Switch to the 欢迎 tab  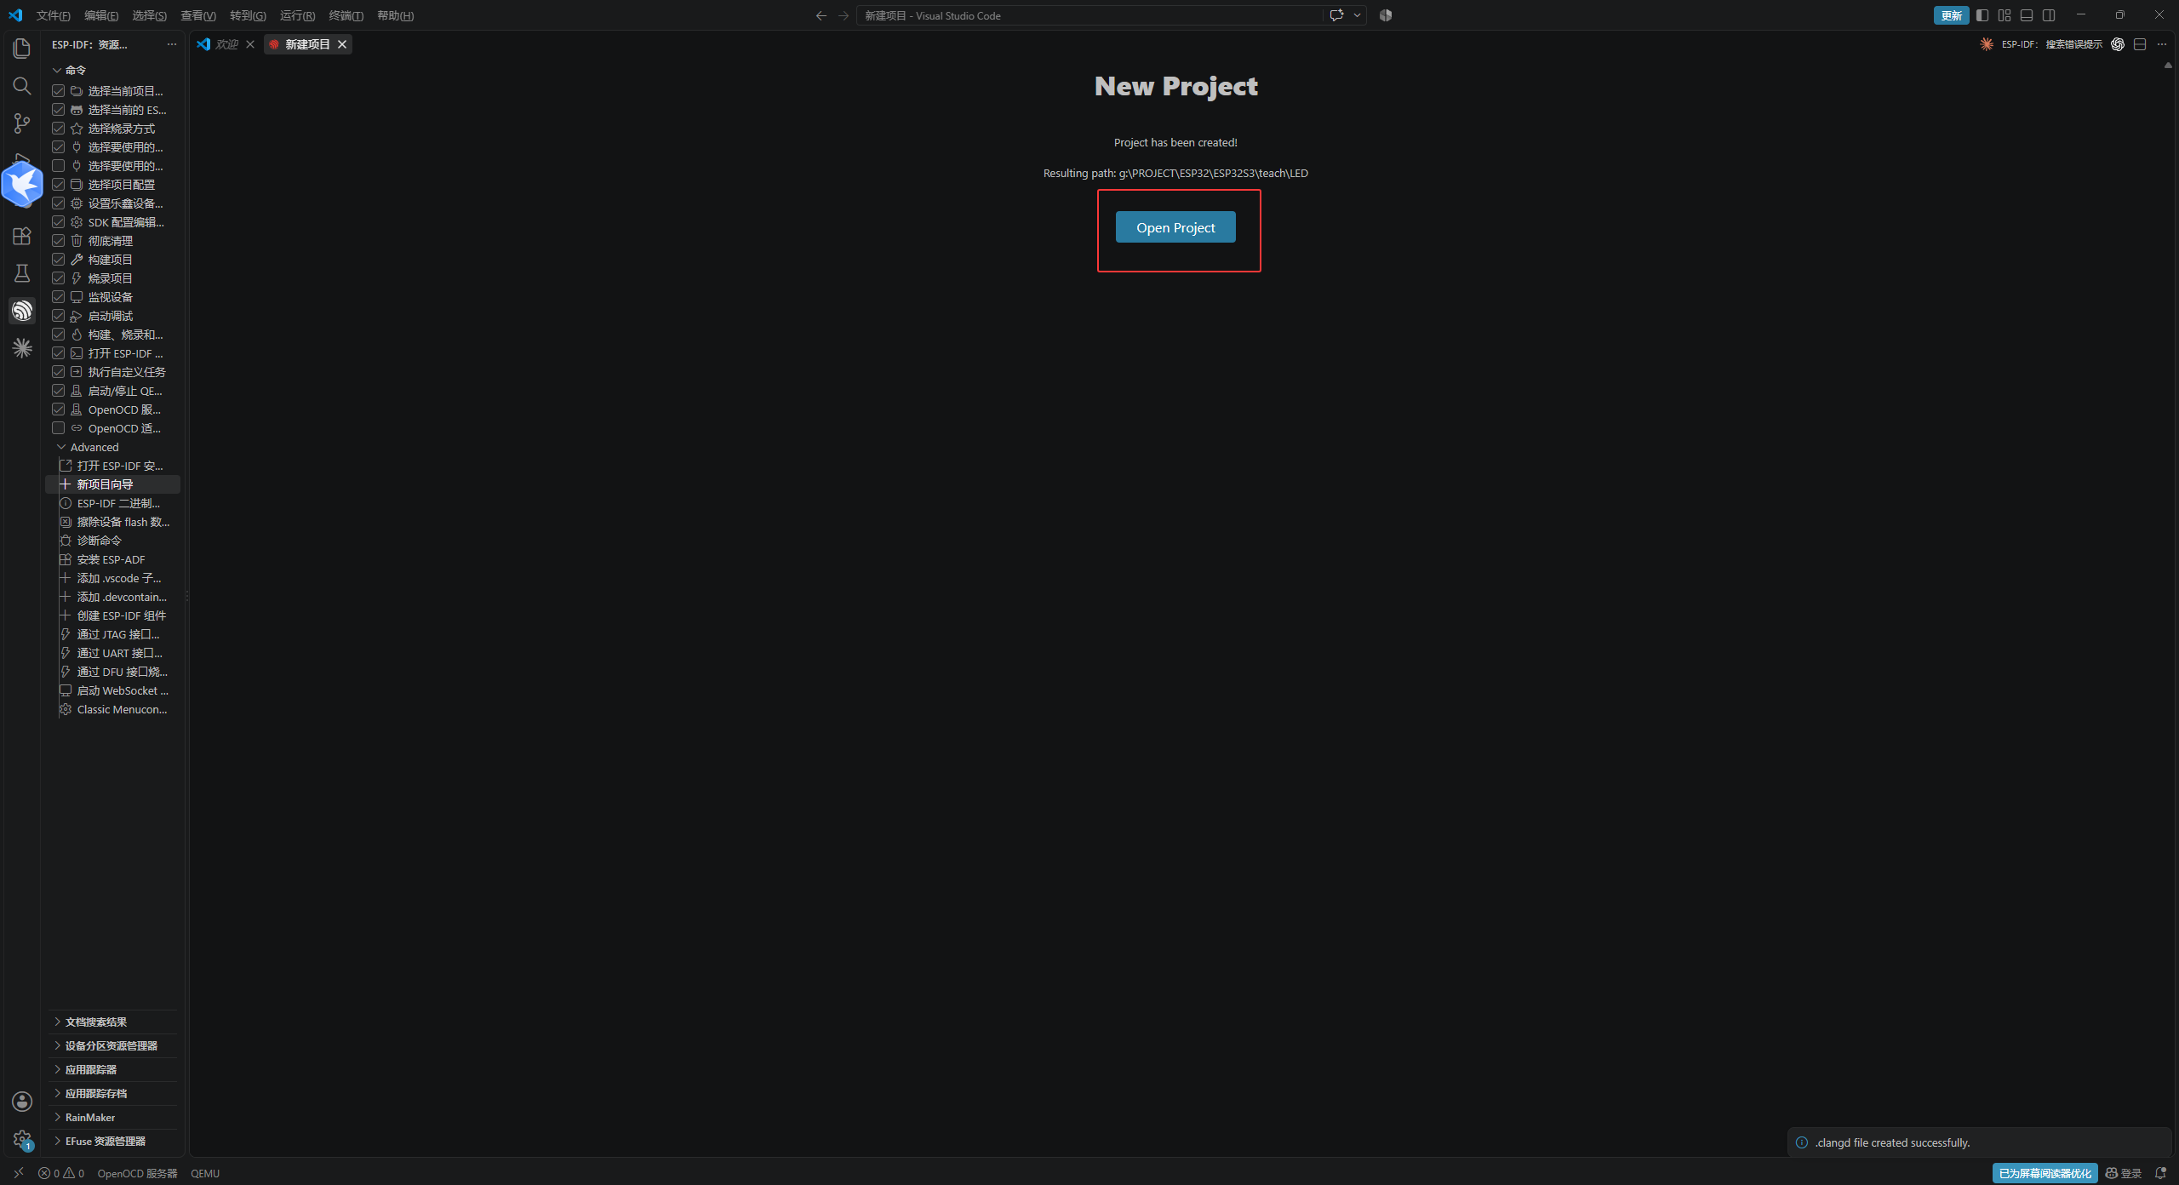pyautogui.click(x=226, y=44)
